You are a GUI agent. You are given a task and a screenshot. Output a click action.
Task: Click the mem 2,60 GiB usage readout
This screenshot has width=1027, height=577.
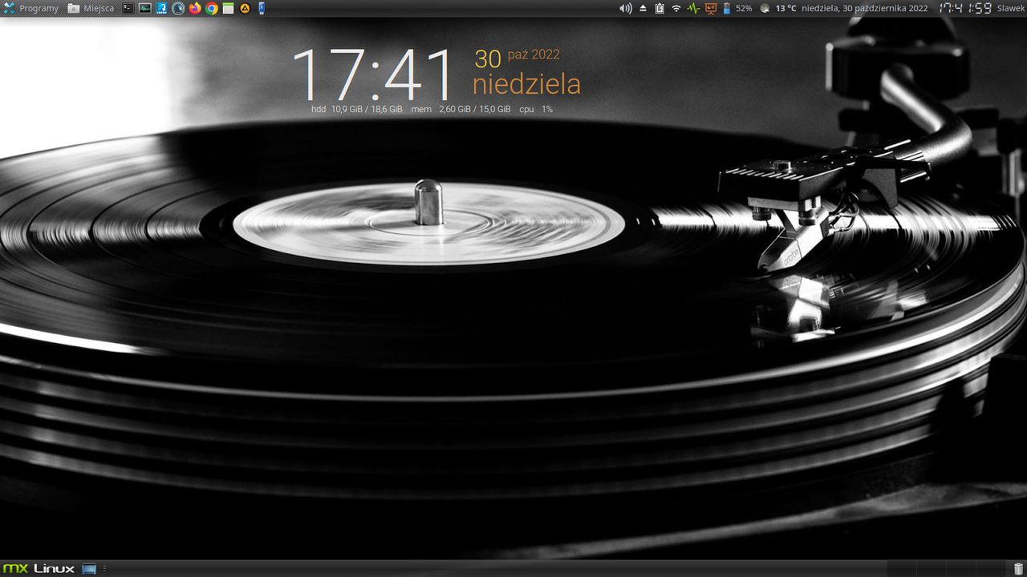point(461,109)
